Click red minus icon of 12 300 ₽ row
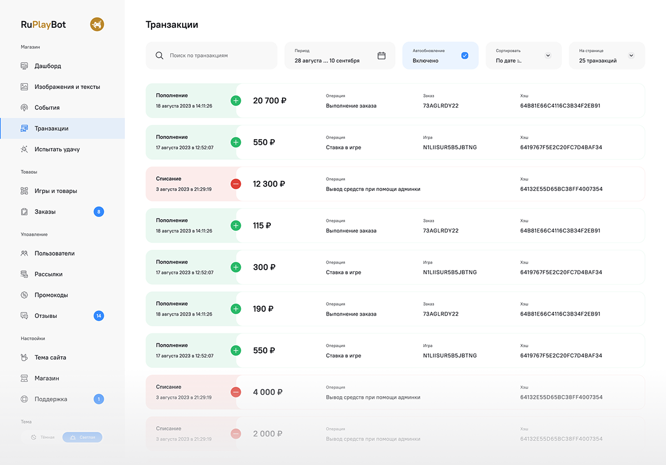 click(x=236, y=184)
